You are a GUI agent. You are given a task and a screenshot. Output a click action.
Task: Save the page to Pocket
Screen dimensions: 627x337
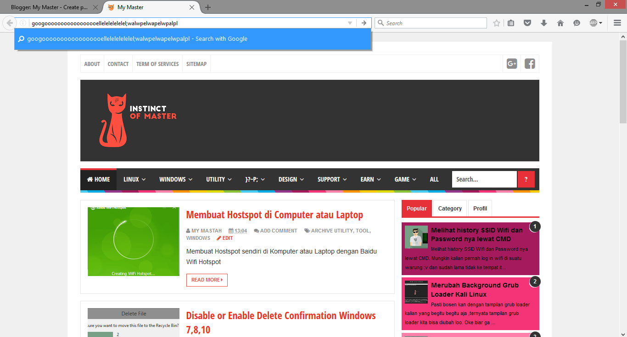coord(527,23)
